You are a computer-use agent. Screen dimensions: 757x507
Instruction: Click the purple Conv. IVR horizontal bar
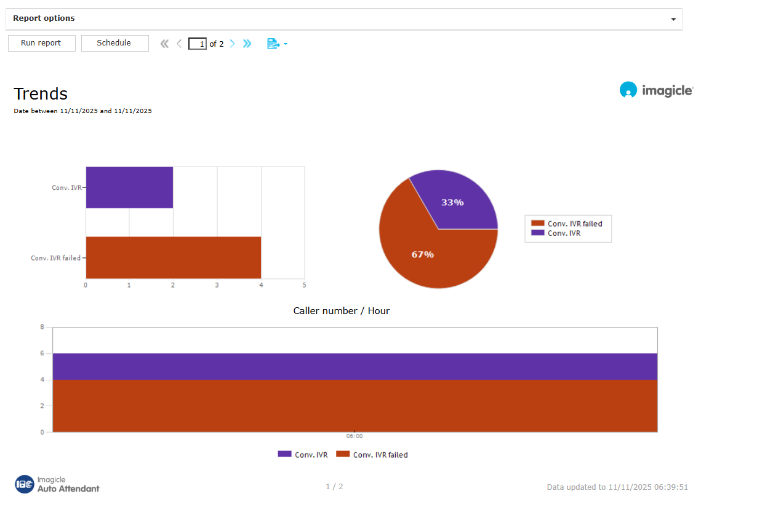pyautogui.click(x=129, y=187)
